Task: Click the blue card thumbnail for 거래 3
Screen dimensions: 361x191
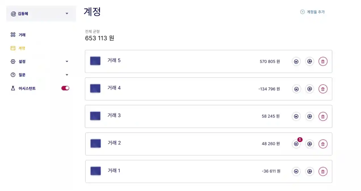Action: [95, 116]
